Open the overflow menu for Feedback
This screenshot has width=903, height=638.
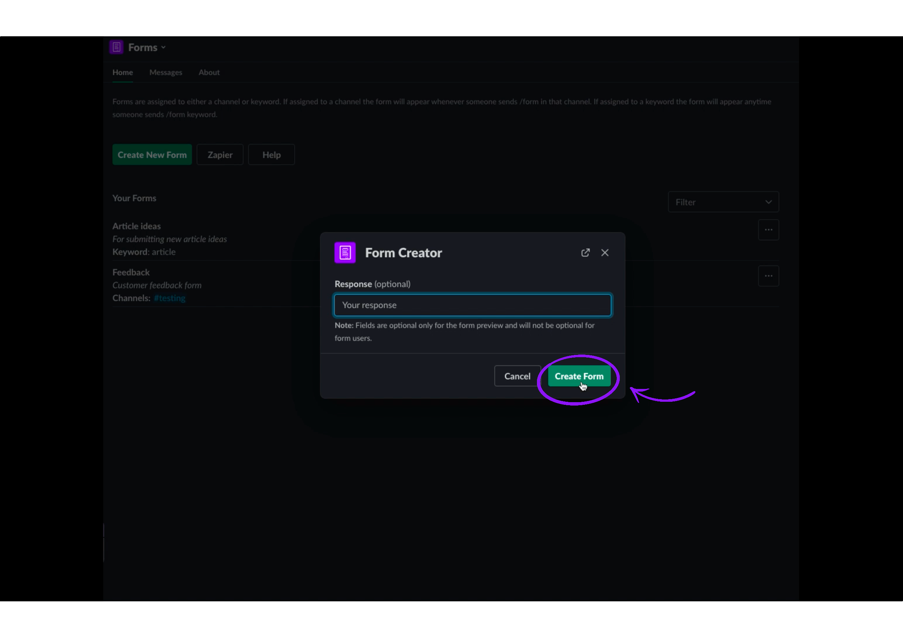pos(768,276)
